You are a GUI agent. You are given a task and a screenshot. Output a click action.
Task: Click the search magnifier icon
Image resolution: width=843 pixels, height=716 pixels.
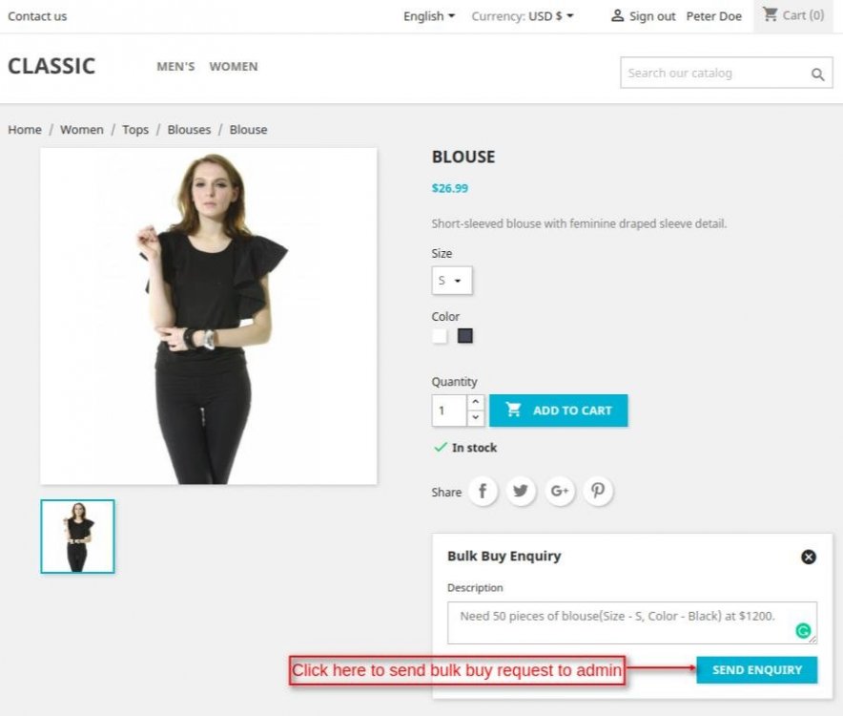(817, 74)
